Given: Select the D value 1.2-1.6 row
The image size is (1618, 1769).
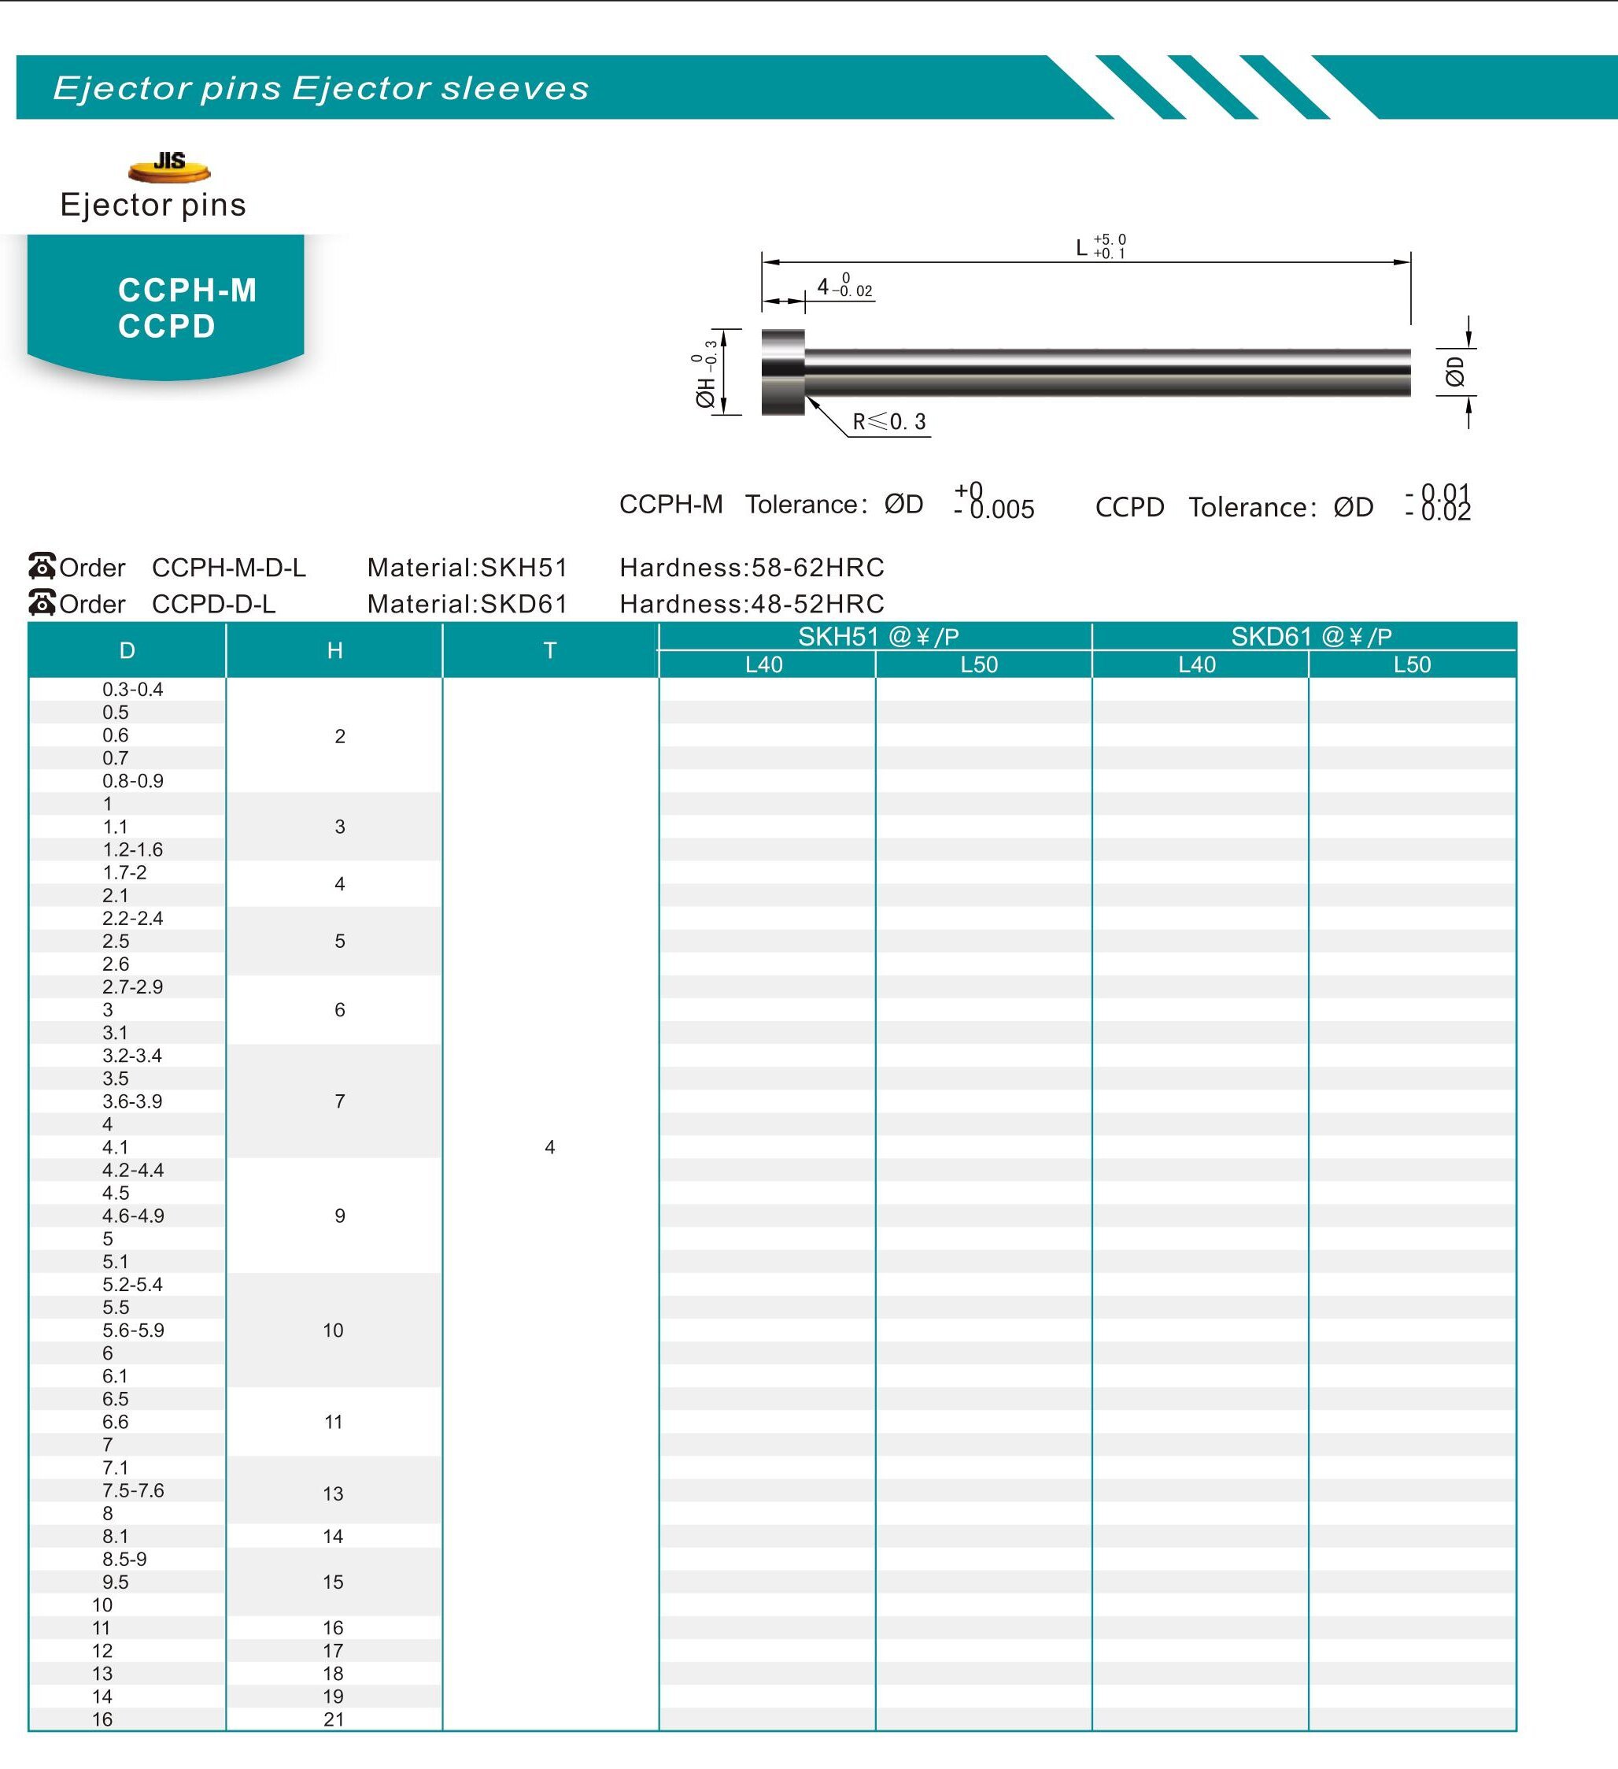Looking at the screenshot, I should click(x=132, y=849).
